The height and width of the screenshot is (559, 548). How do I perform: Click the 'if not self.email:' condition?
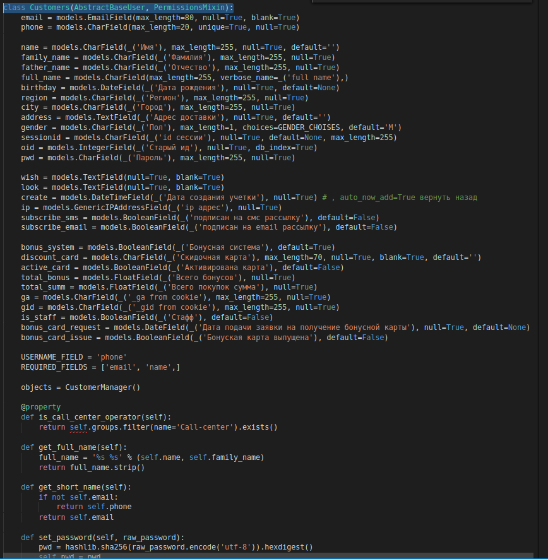point(78,497)
